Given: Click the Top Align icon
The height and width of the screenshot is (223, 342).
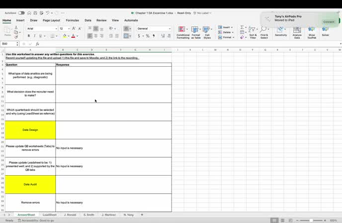Looking at the screenshot, I should (x=89, y=28).
